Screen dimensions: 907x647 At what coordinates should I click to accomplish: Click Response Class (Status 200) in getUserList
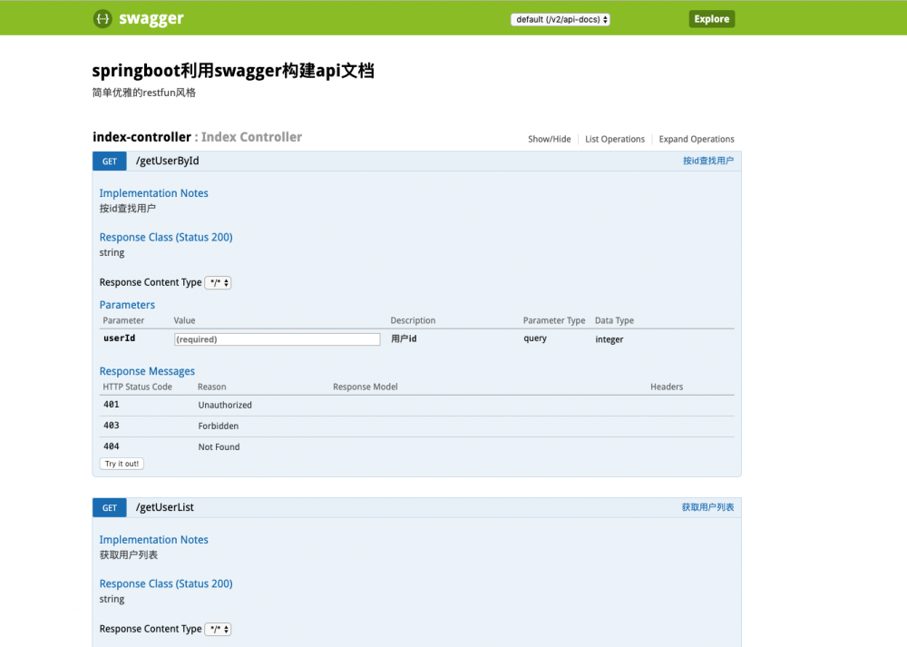[166, 583]
